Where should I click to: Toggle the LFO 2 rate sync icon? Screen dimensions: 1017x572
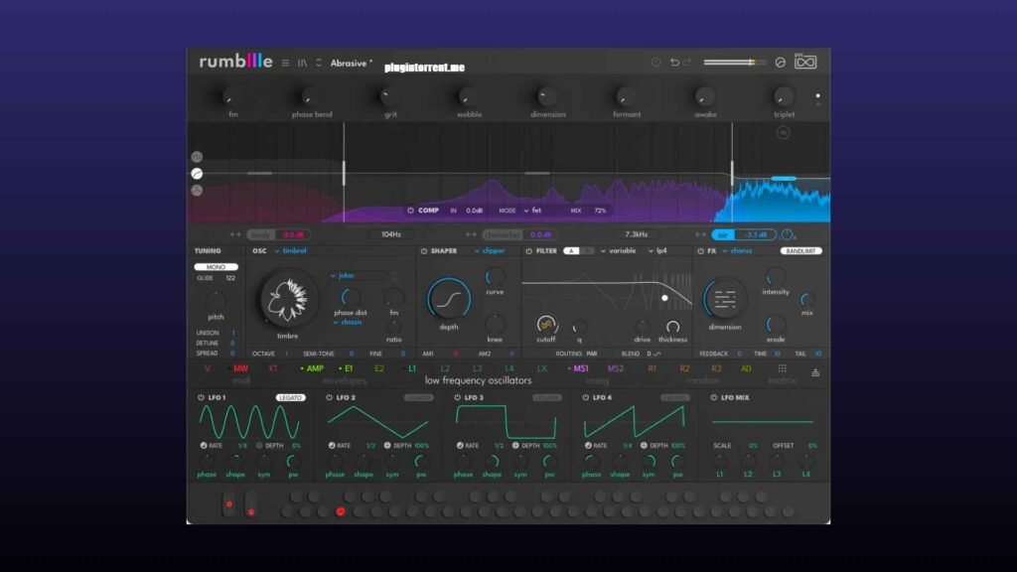(332, 446)
